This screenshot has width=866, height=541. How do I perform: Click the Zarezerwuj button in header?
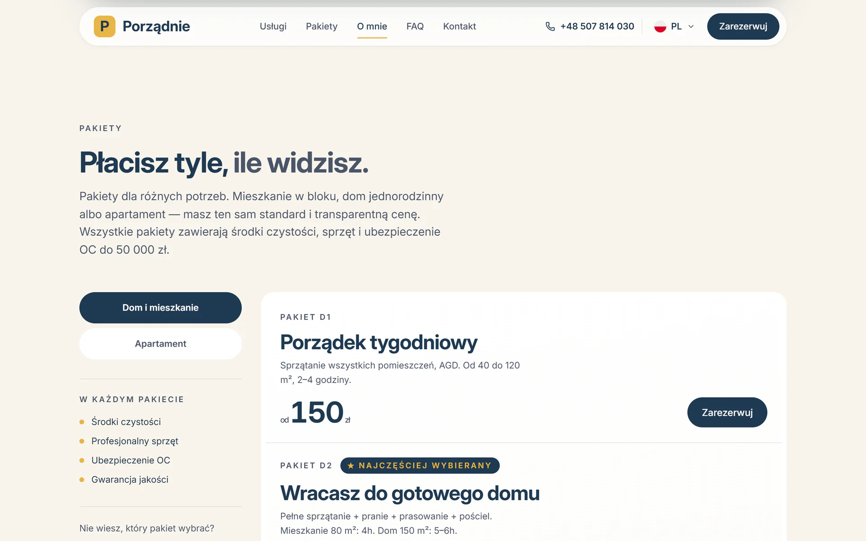click(x=743, y=26)
